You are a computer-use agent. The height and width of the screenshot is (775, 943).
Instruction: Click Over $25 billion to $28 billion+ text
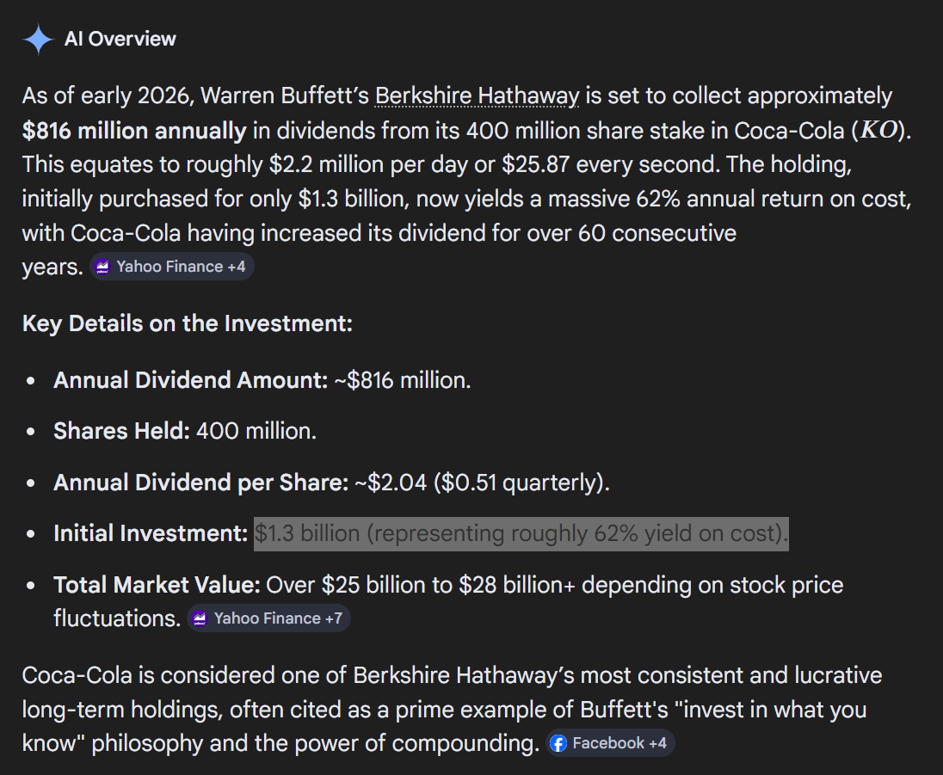[x=421, y=585]
